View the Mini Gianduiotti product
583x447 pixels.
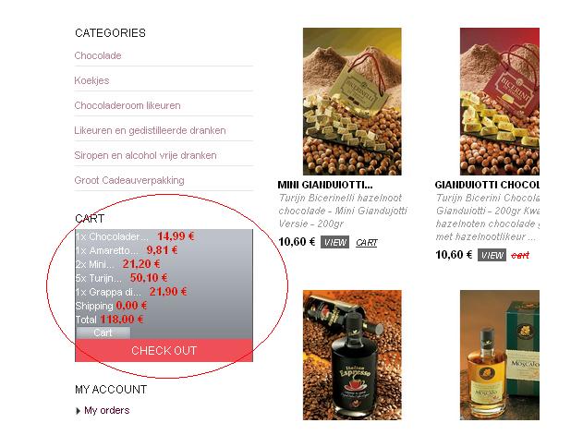click(334, 242)
